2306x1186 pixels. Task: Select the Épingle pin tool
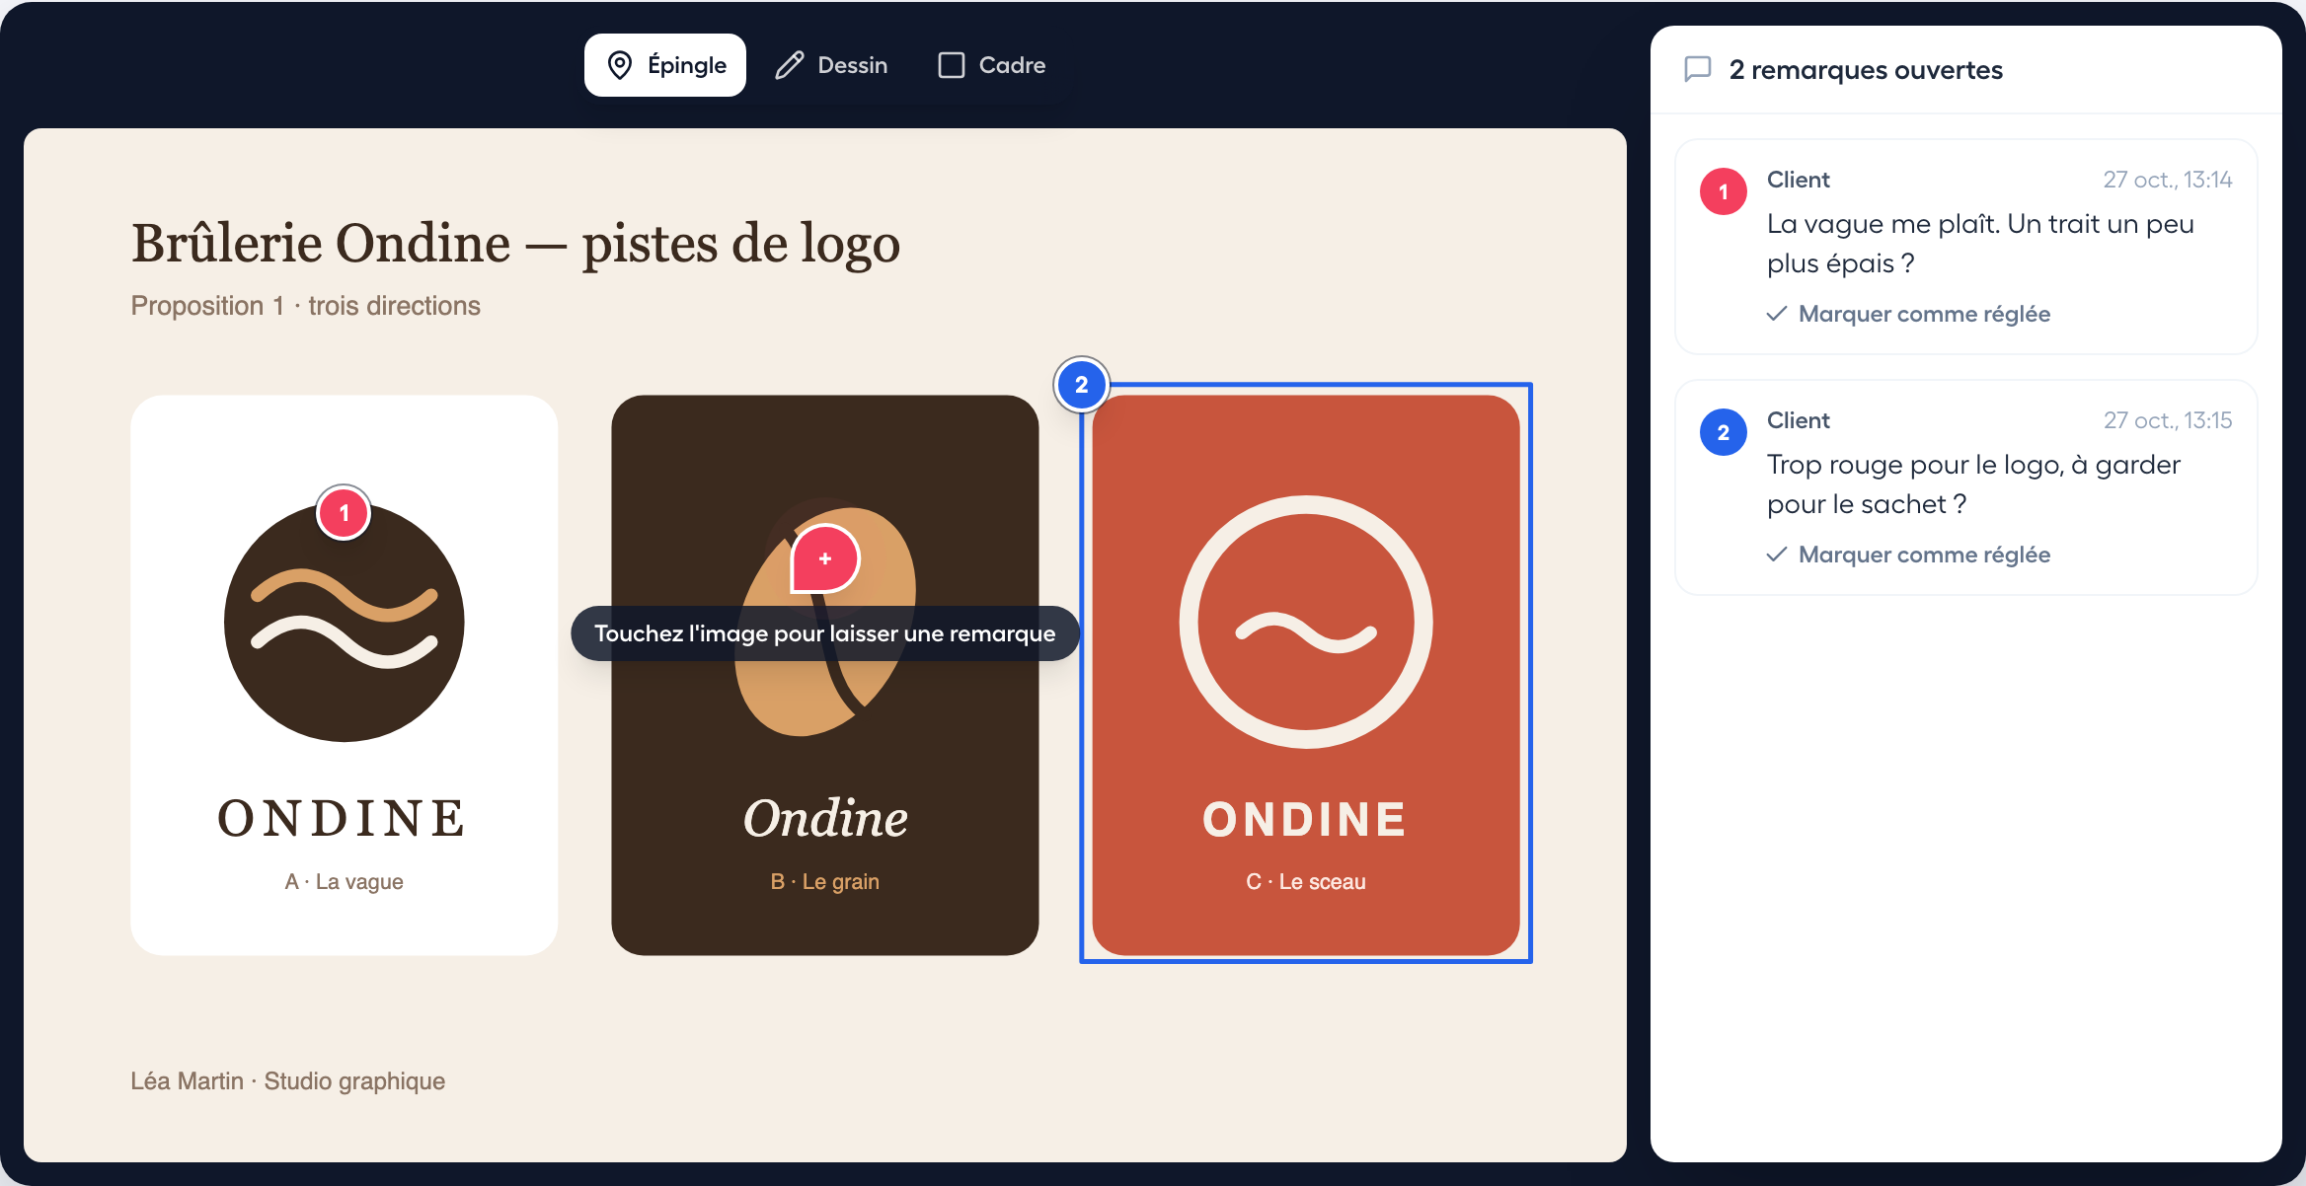665,65
